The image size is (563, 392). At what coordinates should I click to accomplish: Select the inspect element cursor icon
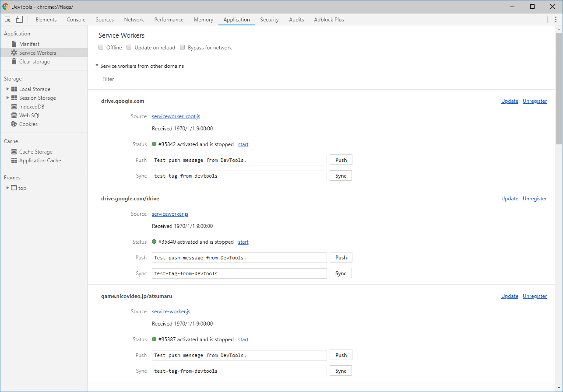(x=8, y=19)
